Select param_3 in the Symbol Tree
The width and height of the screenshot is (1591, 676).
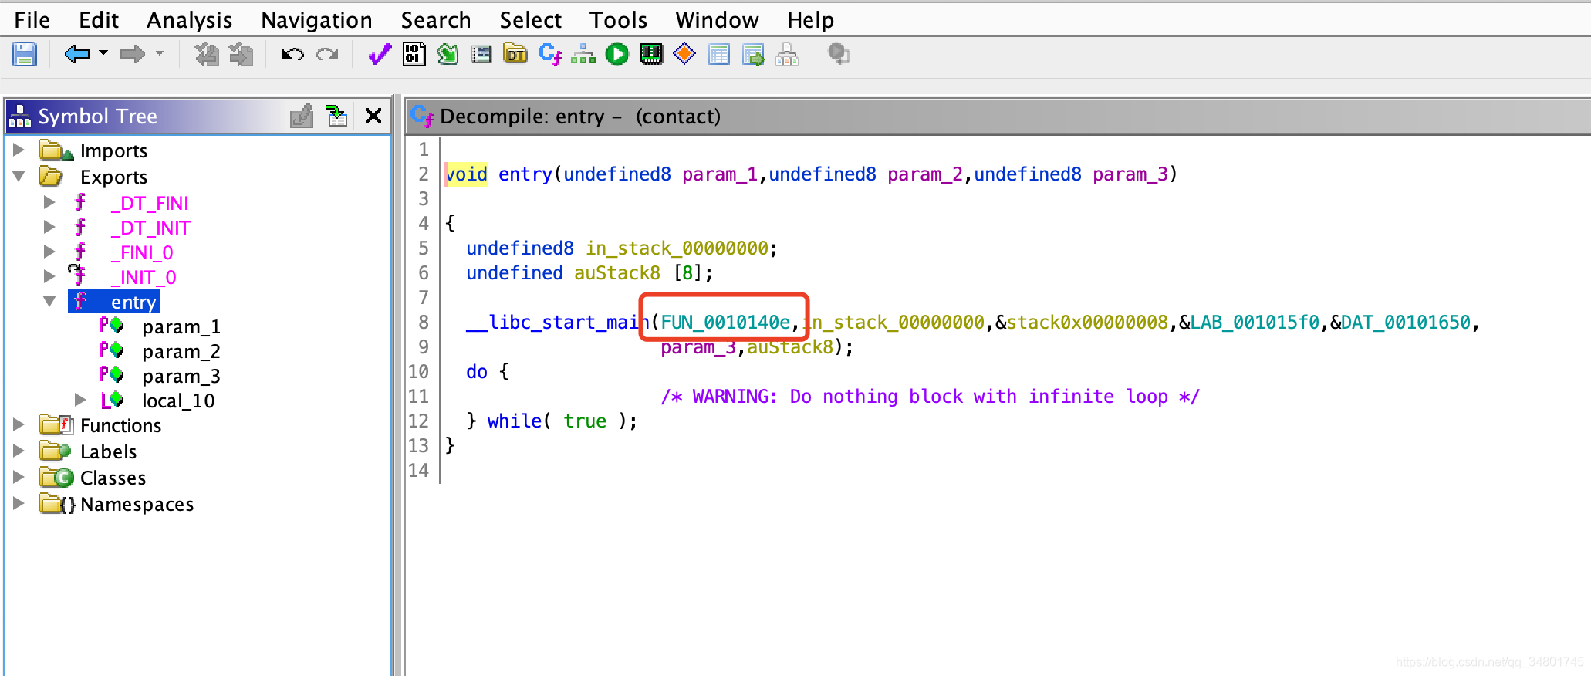[181, 376]
